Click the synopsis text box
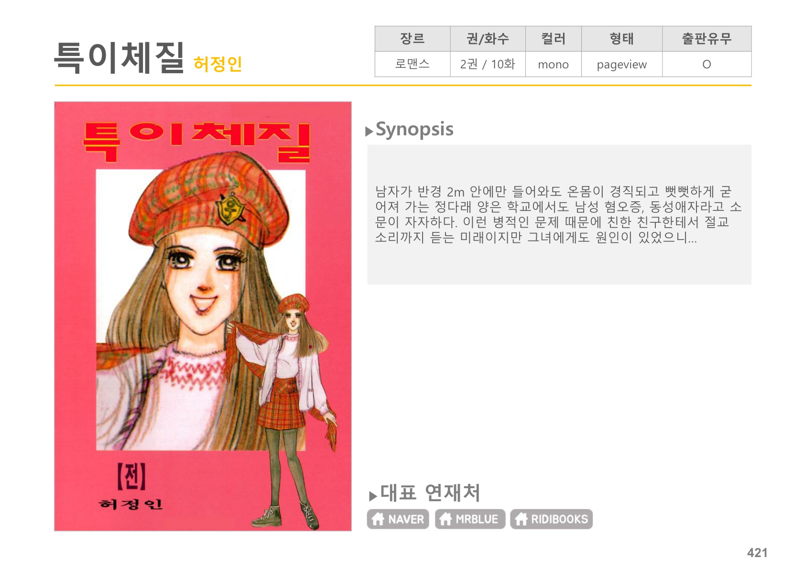The image size is (804, 569). [559, 215]
